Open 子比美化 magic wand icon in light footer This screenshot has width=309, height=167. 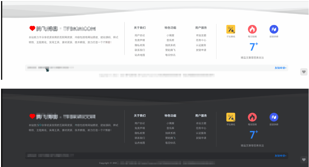click(230, 29)
